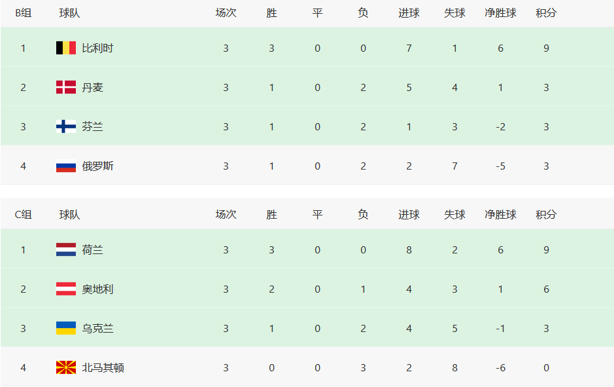Click the B组 group header label
This screenshot has width=614, height=387.
23,13
